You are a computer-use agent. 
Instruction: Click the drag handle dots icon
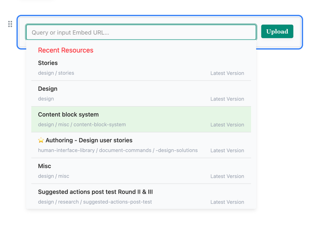pyautogui.click(x=10, y=24)
